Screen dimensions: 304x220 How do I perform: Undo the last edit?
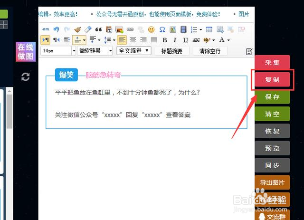pos(56,29)
